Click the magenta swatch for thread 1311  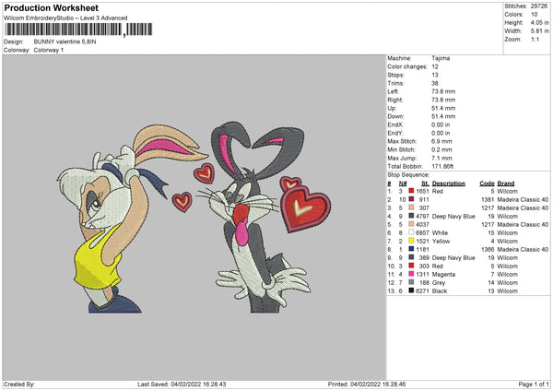pyautogui.click(x=411, y=274)
